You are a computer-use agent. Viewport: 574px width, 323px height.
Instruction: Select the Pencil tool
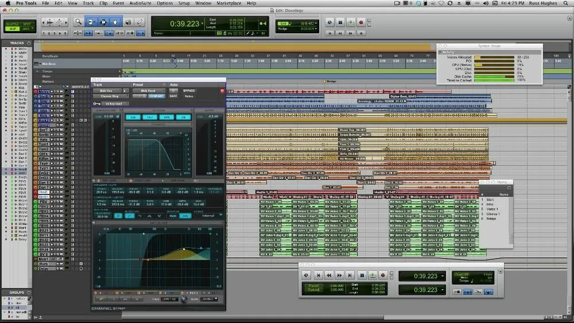tap(140, 22)
